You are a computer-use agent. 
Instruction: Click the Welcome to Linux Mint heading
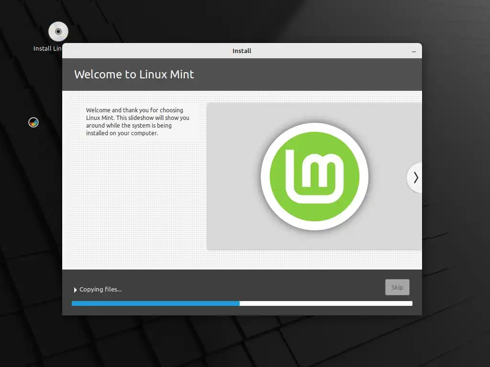click(134, 75)
